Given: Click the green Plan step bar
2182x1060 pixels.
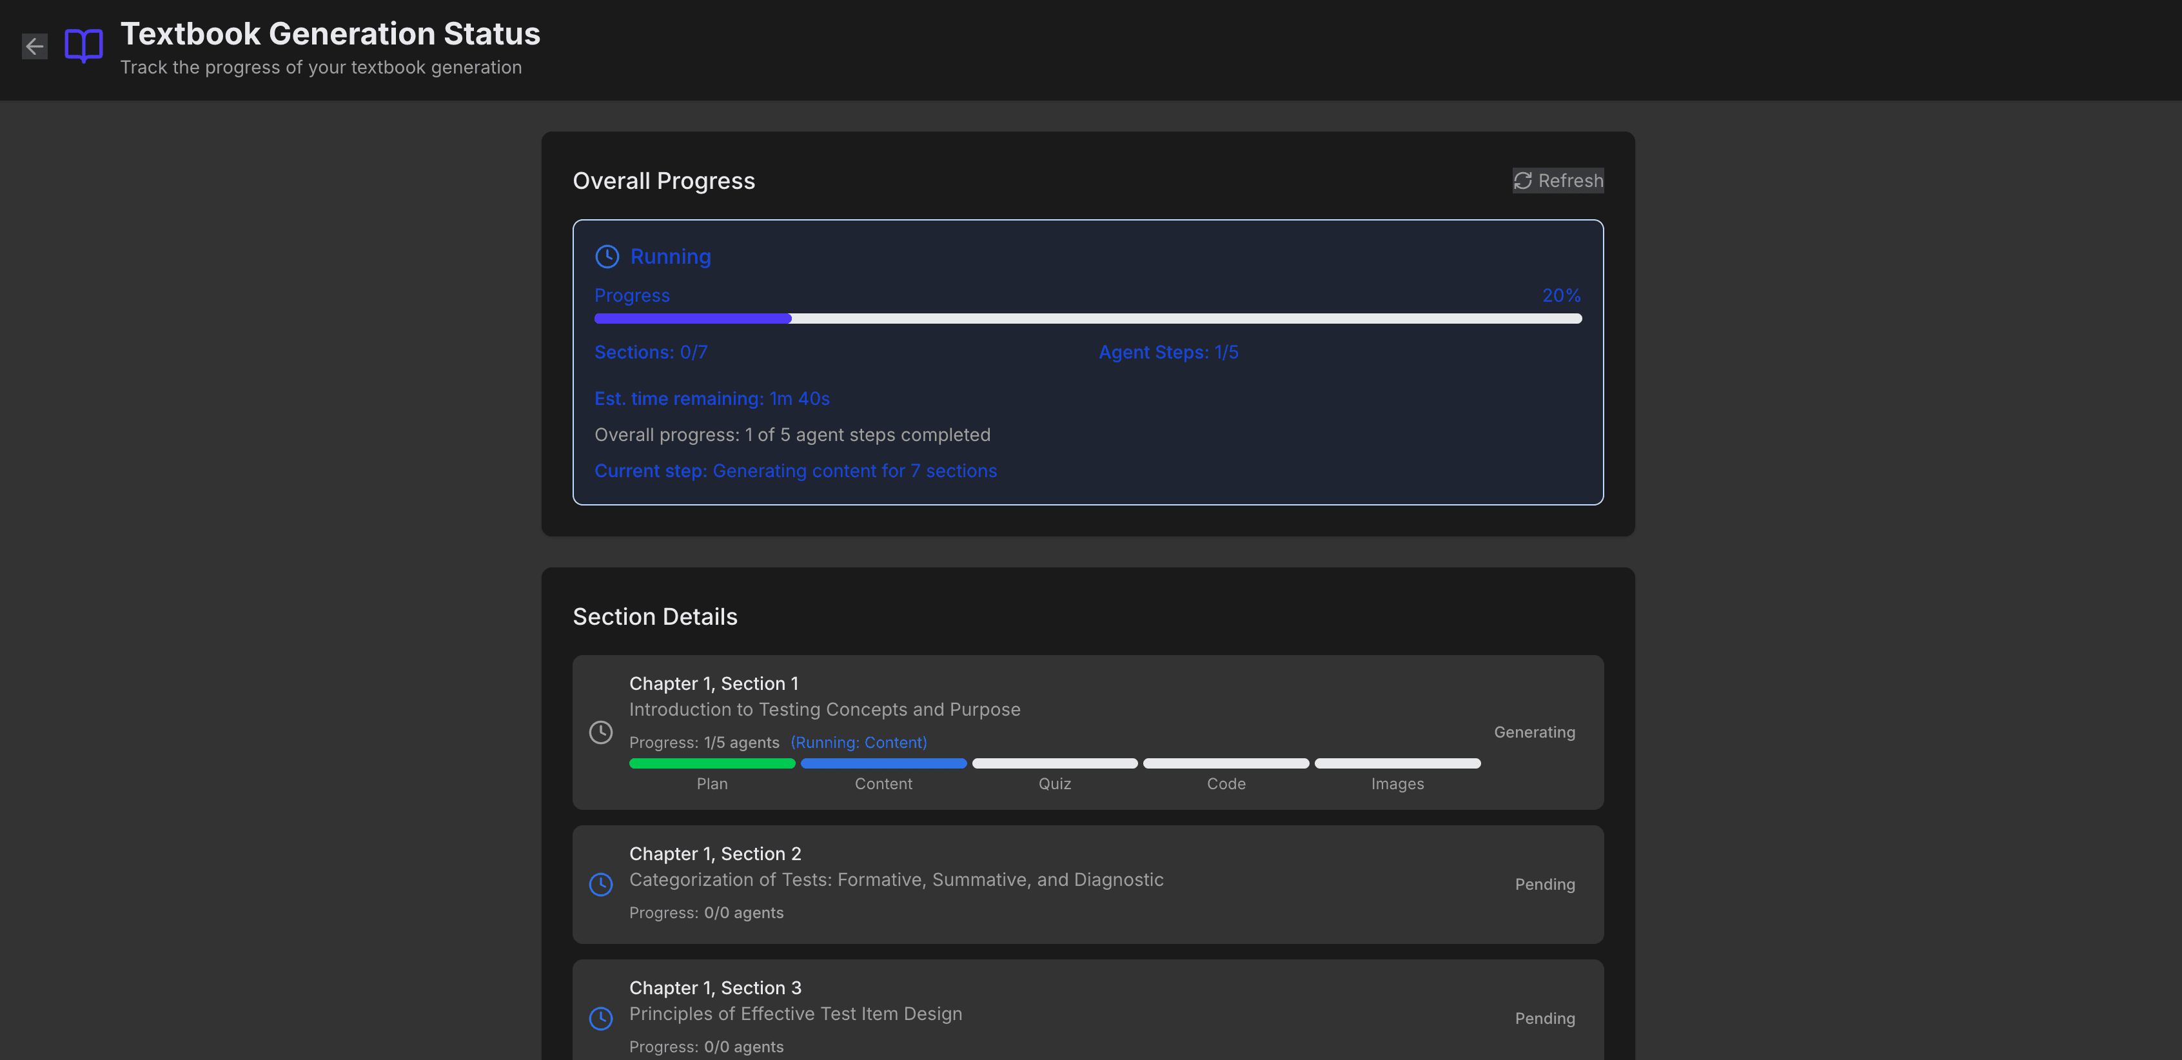Looking at the screenshot, I should [x=711, y=763].
